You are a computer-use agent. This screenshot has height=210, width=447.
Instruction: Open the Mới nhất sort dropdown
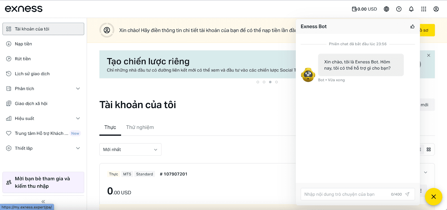130,149
